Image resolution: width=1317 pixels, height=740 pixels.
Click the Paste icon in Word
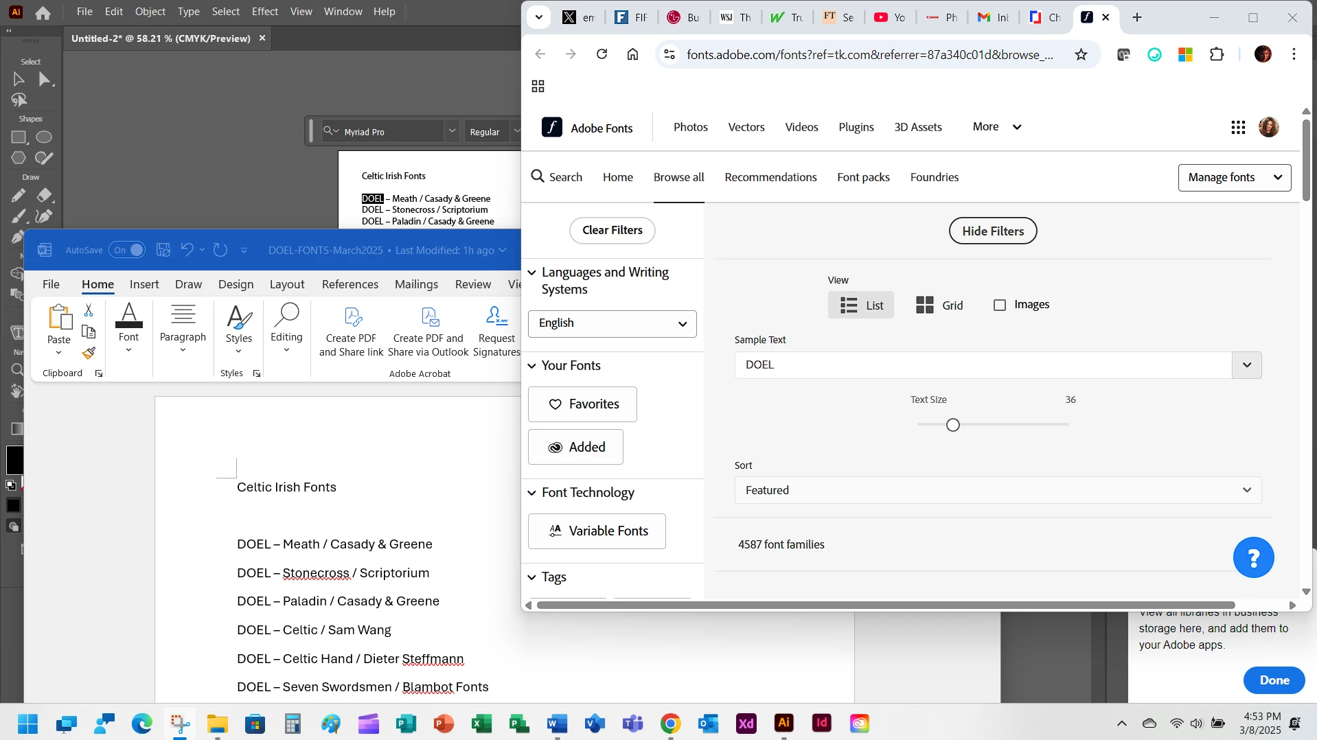point(59,318)
